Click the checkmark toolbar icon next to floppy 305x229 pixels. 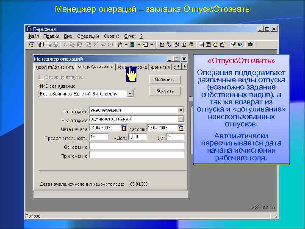[x=169, y=45]
